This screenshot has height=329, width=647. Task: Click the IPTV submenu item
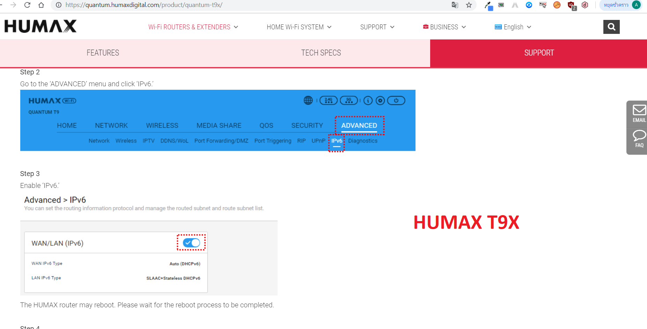148,141
